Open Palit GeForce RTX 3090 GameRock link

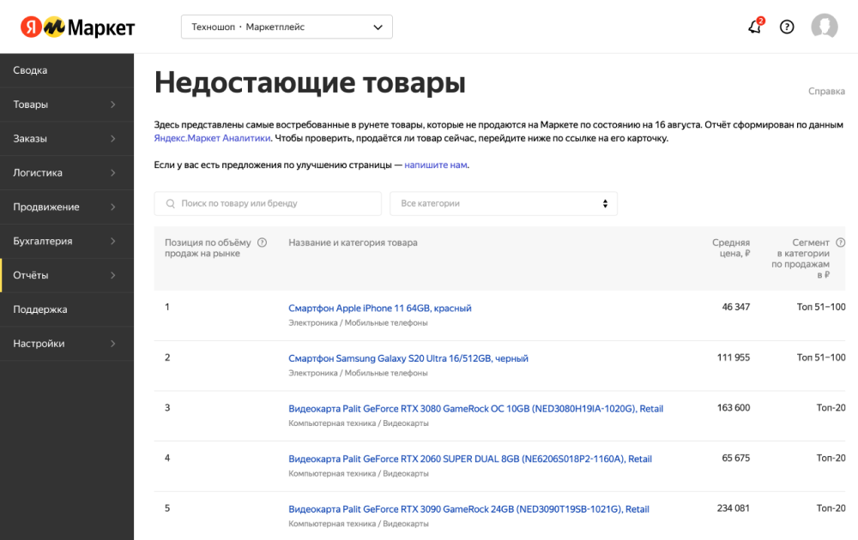pos(469,509)
